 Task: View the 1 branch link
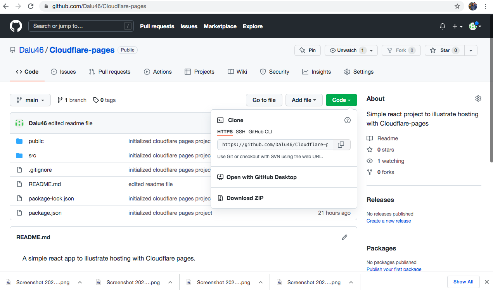click(72, 100)
